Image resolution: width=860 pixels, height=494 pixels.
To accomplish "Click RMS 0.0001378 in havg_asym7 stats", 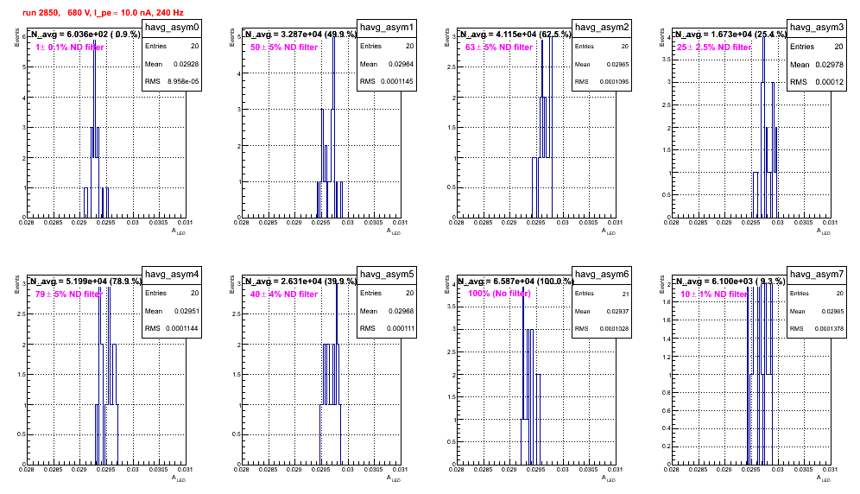I will tap(817, 328).
